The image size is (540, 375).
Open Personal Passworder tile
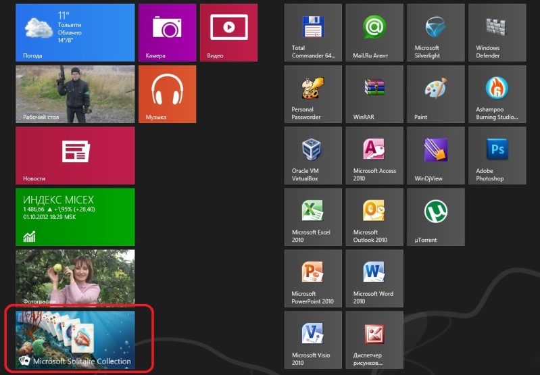tap(313, 94)
